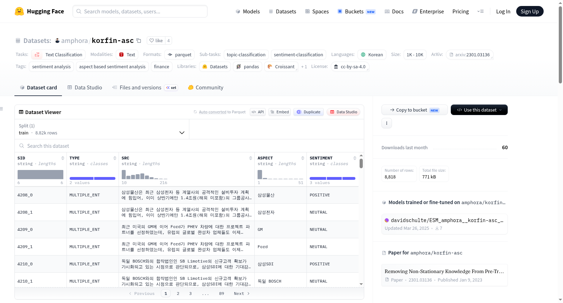
Task: Sort the TYPE column
Action: 115,158
